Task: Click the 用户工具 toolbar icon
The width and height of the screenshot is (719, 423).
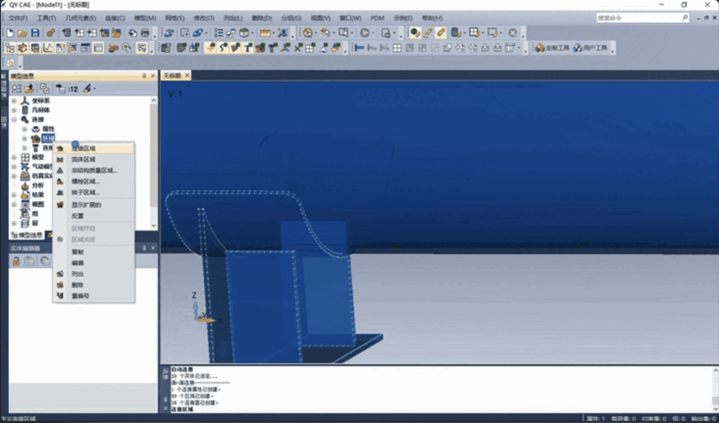Action: pos(590,48)
